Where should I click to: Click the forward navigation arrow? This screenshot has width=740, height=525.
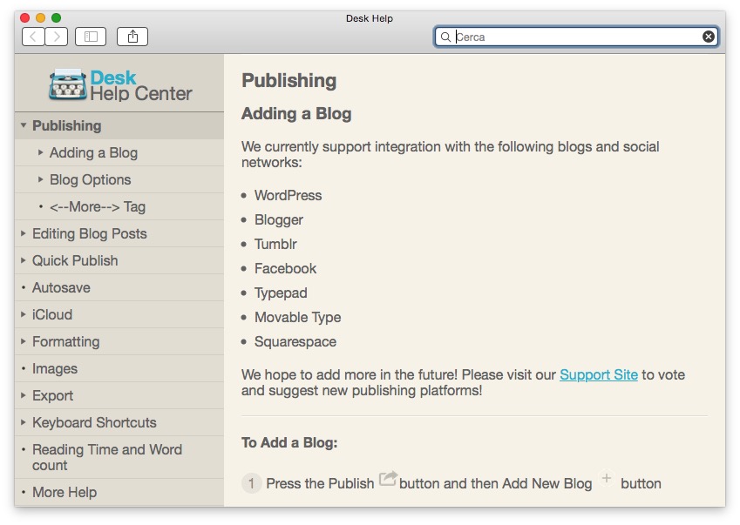[x=57, y=37]
